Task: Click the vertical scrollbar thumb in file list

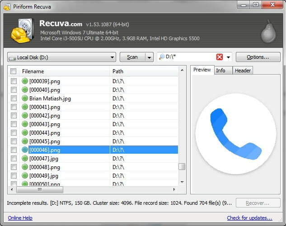Action: 182,166
